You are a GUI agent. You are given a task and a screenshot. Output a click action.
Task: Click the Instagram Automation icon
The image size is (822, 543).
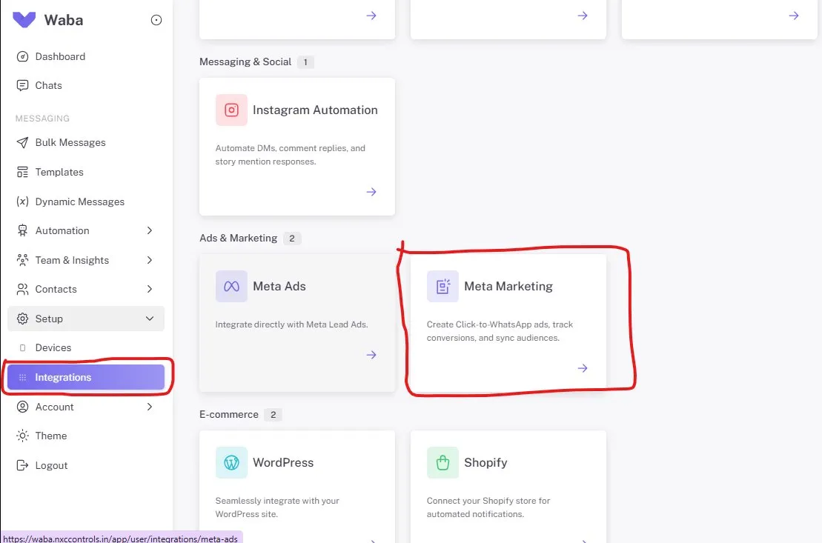click(x=231, y=110)
